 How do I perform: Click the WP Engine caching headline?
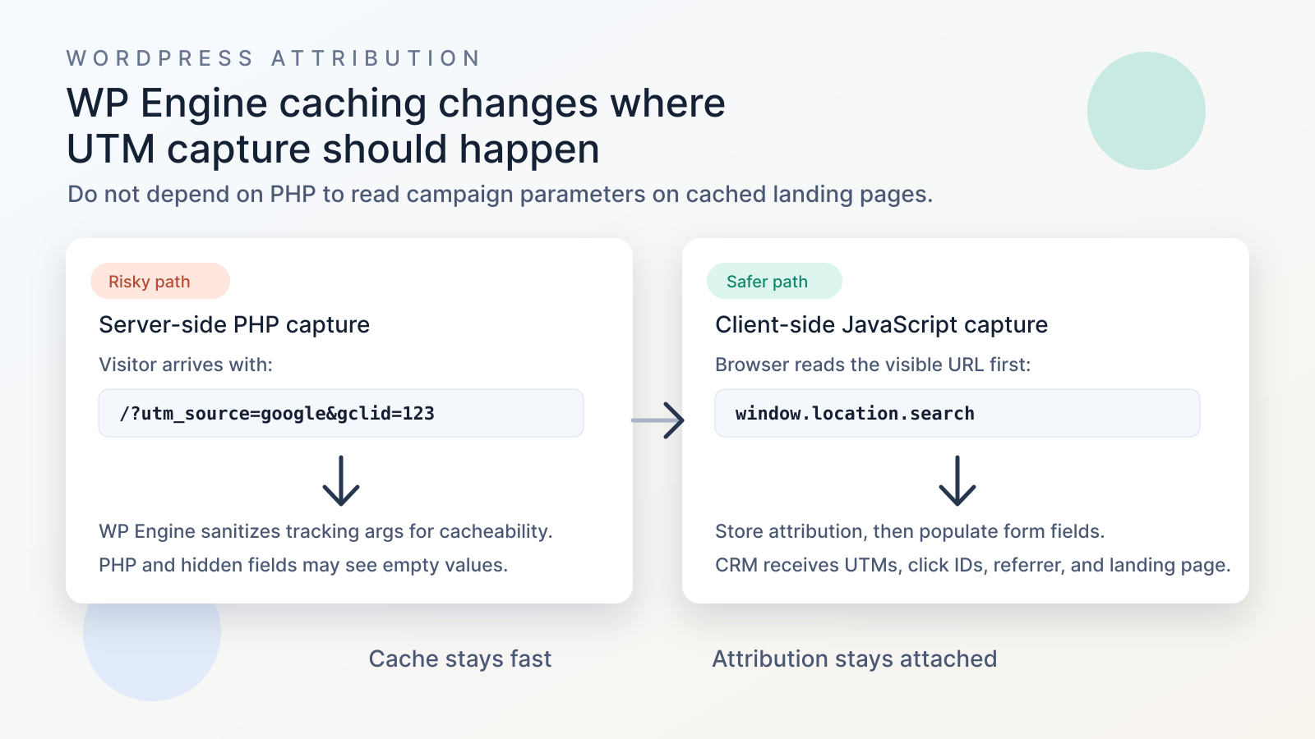click(396, 126)
